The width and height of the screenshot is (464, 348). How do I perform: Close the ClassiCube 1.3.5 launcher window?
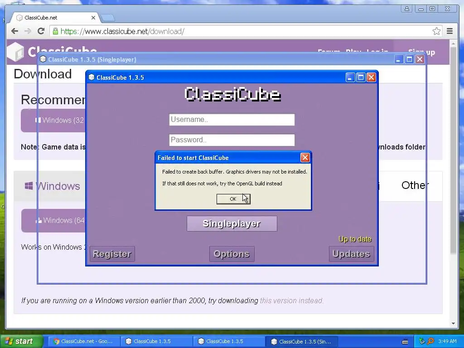coord(371,77)
